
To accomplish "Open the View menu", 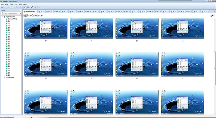I will coord(11,4).
